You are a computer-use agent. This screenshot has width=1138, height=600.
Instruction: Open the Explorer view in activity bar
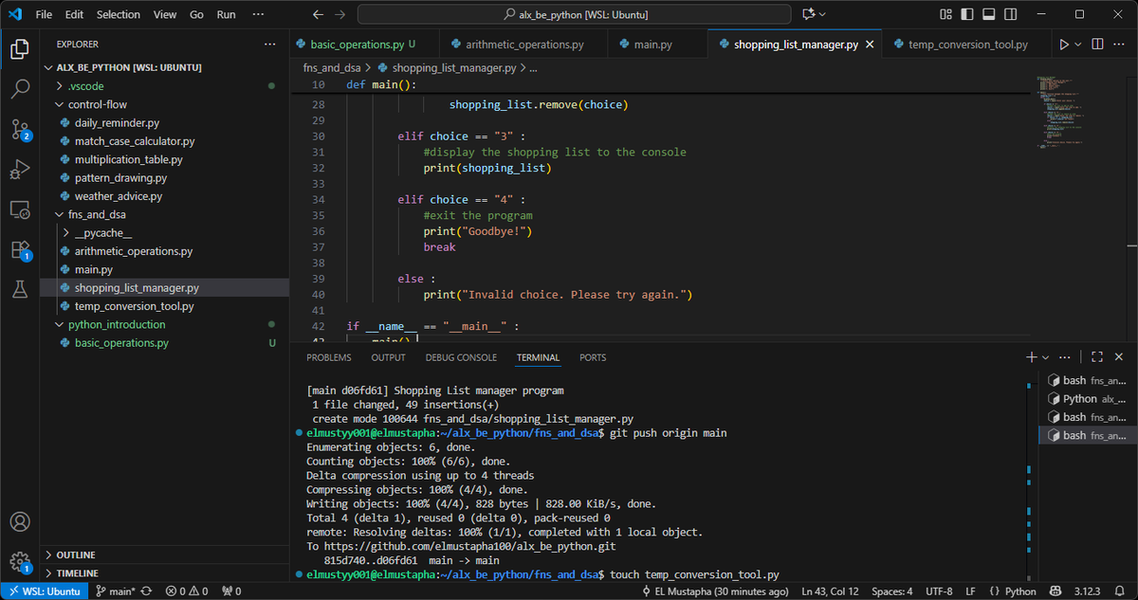19,48
